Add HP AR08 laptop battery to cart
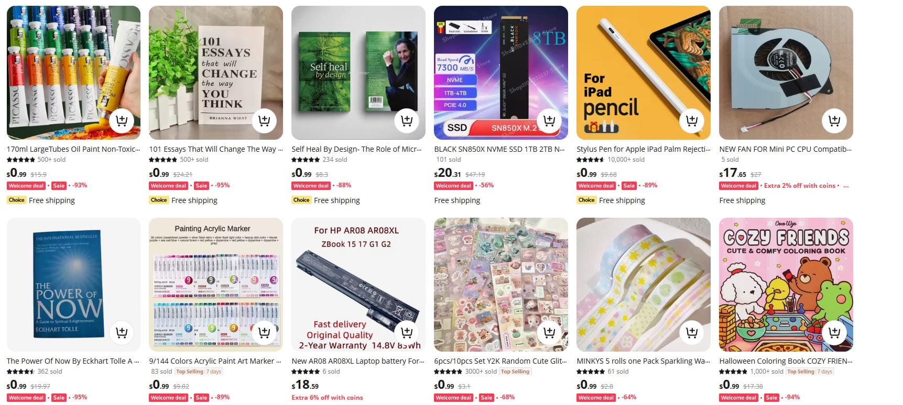 tap(407, 333)
